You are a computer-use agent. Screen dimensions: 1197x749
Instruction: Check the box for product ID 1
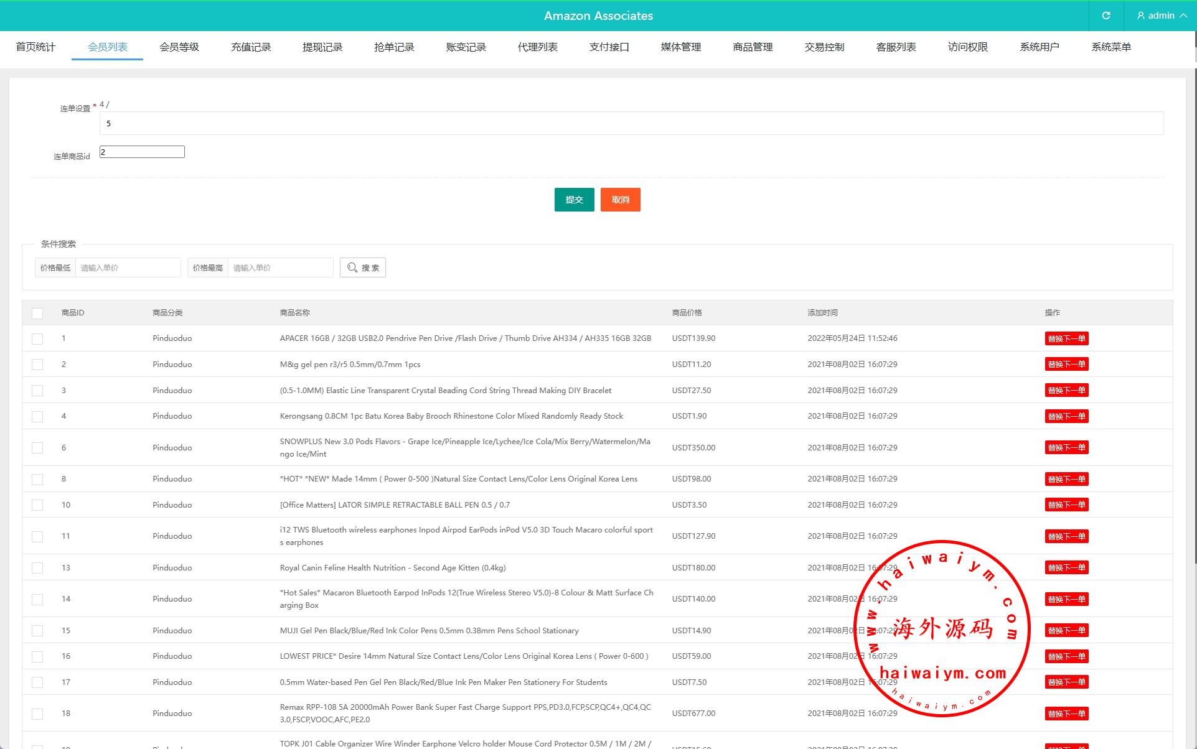pyautogui.click(x=37, y=338)
